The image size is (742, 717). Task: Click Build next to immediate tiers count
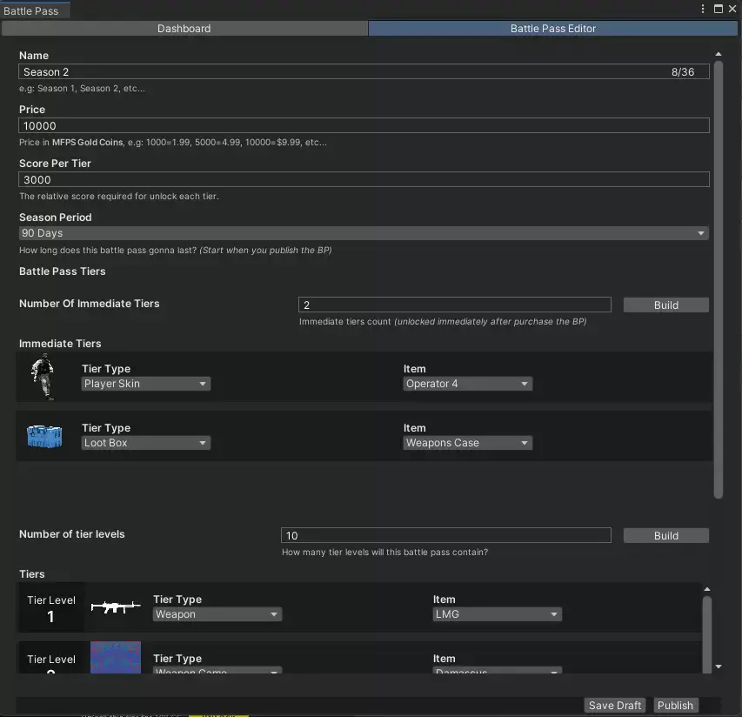pyautogui.click(x=665, y=305)
